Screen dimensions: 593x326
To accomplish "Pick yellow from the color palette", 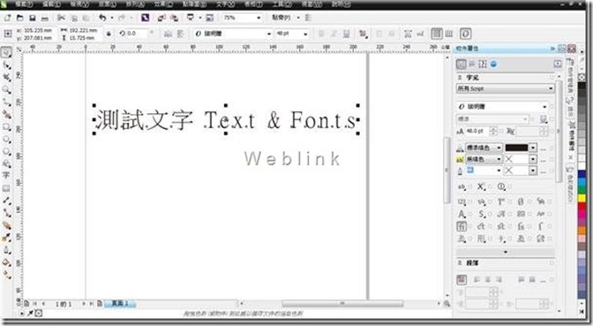I will (582, 198).
